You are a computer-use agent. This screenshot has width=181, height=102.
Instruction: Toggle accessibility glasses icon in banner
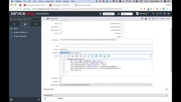[x=157, y=14]
